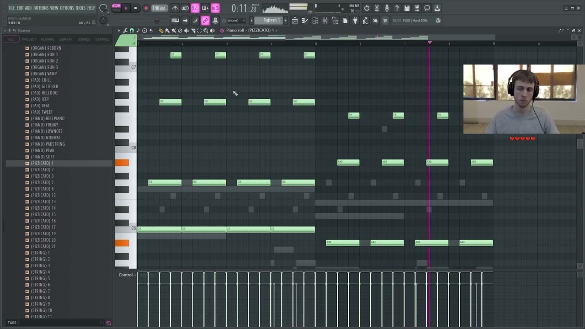Select the Slice tool
Image resolution: width=585 pixels, height=329 pixels.
pyautogui.click(x=193, y=30)
